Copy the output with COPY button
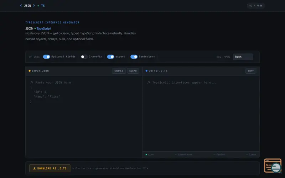285x178 pixels. 251,71
